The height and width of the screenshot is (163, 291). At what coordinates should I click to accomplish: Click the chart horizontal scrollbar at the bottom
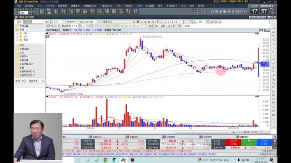pyautogui.click(x=201, y=132)
